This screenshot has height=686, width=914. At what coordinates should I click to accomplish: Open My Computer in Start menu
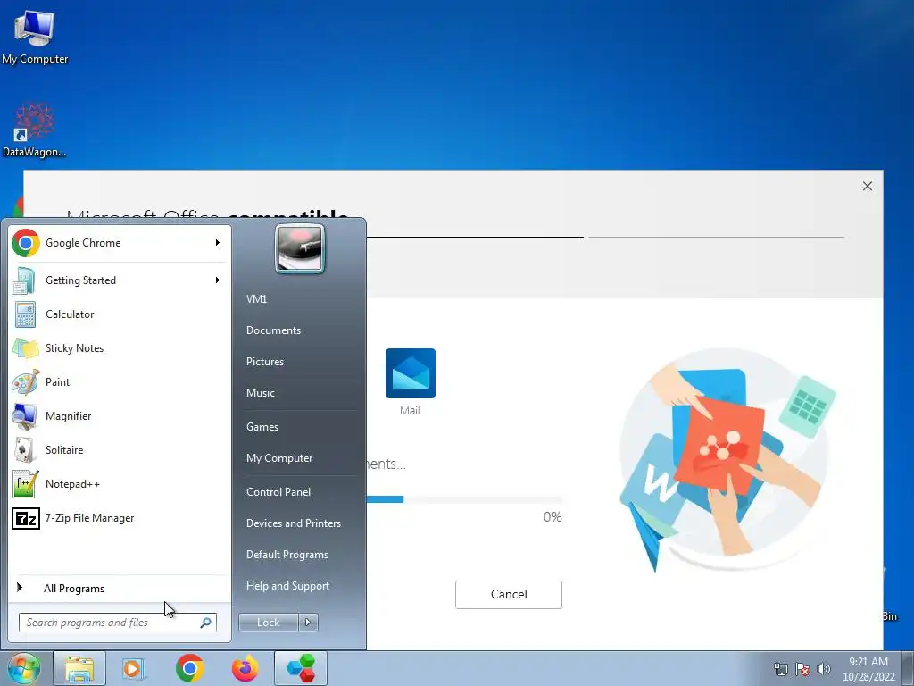pyautogui.click(x=279, y=458)
